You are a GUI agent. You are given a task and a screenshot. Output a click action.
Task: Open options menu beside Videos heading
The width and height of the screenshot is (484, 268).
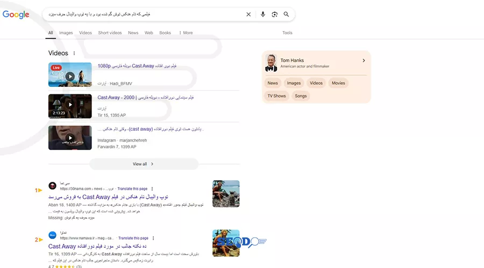tap(74, 53)
